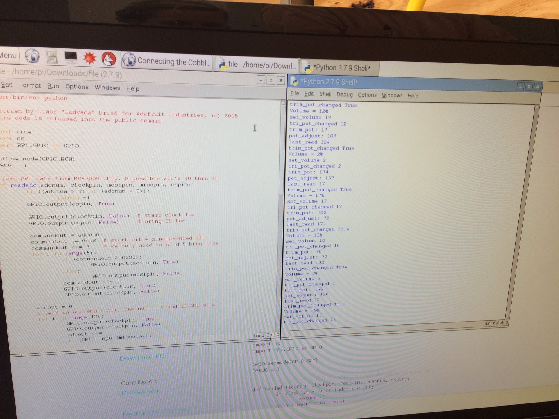Open the Debug menu in the Python Shell

tap(344, 95)
